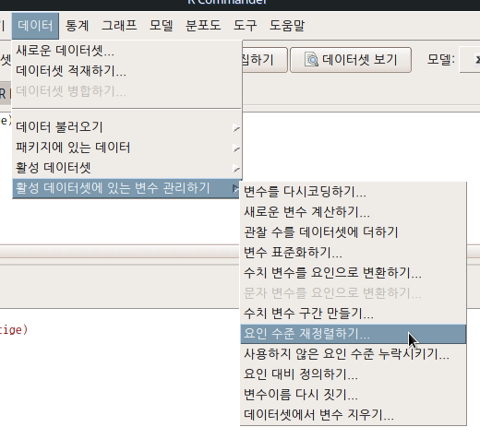Screen dimensions: 480x439
Task: Open the 도구 menu
Action: click(245, 26)
